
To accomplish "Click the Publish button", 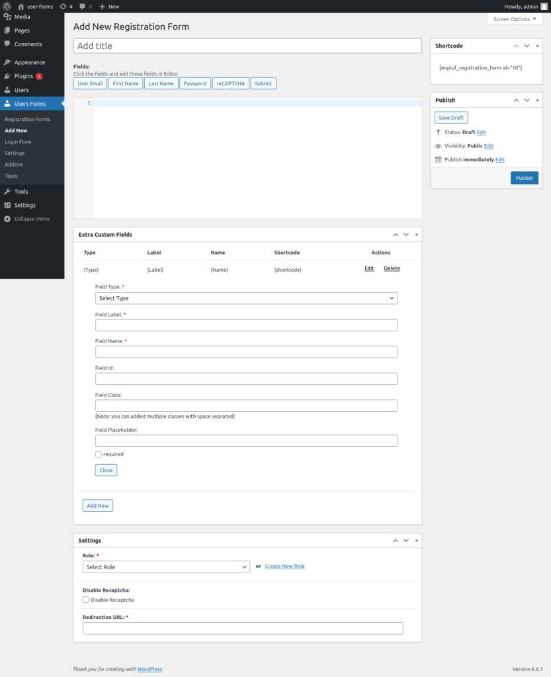I will pos(524,178).
